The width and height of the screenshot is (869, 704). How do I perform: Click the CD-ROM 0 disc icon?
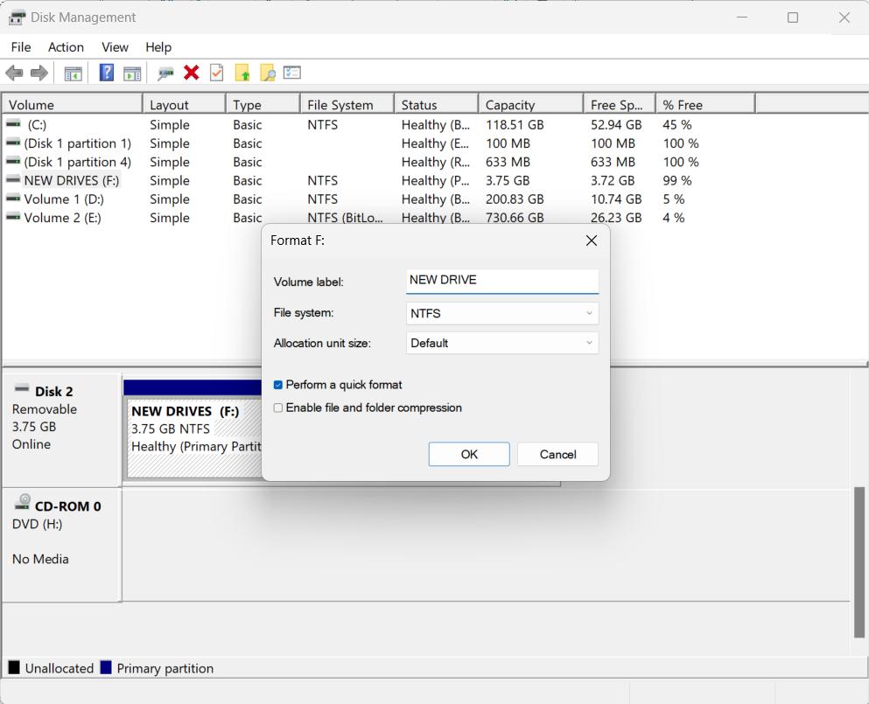coord(22,502)
